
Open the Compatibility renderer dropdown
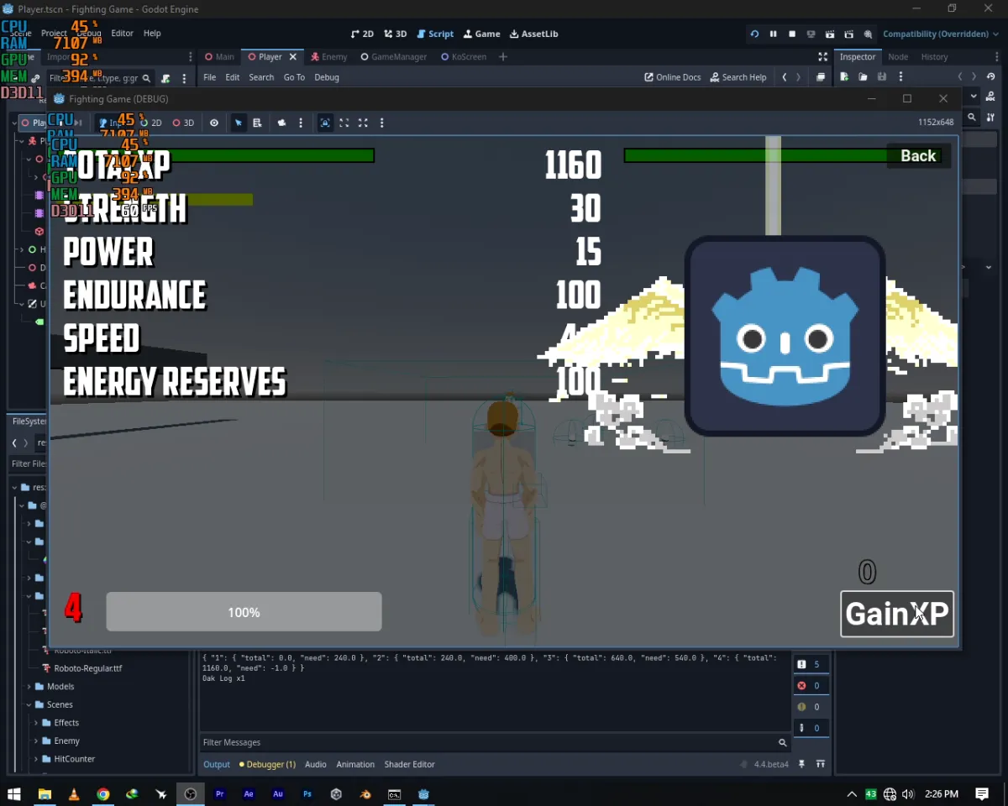click(941, 34)
